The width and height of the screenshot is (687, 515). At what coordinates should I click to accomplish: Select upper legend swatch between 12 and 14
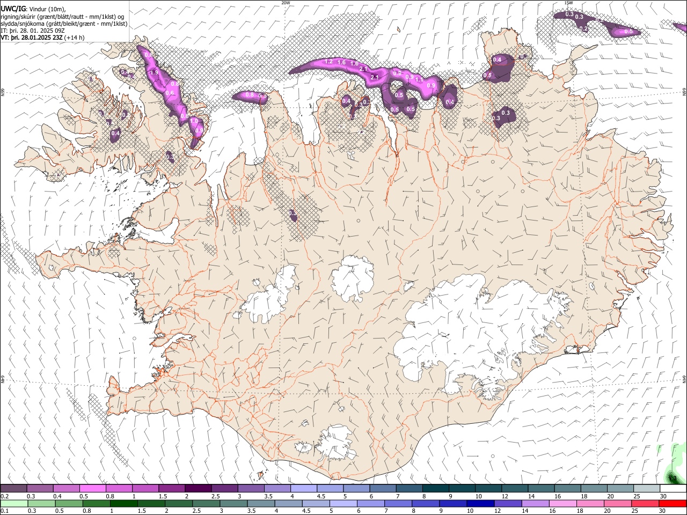point(515,489)
